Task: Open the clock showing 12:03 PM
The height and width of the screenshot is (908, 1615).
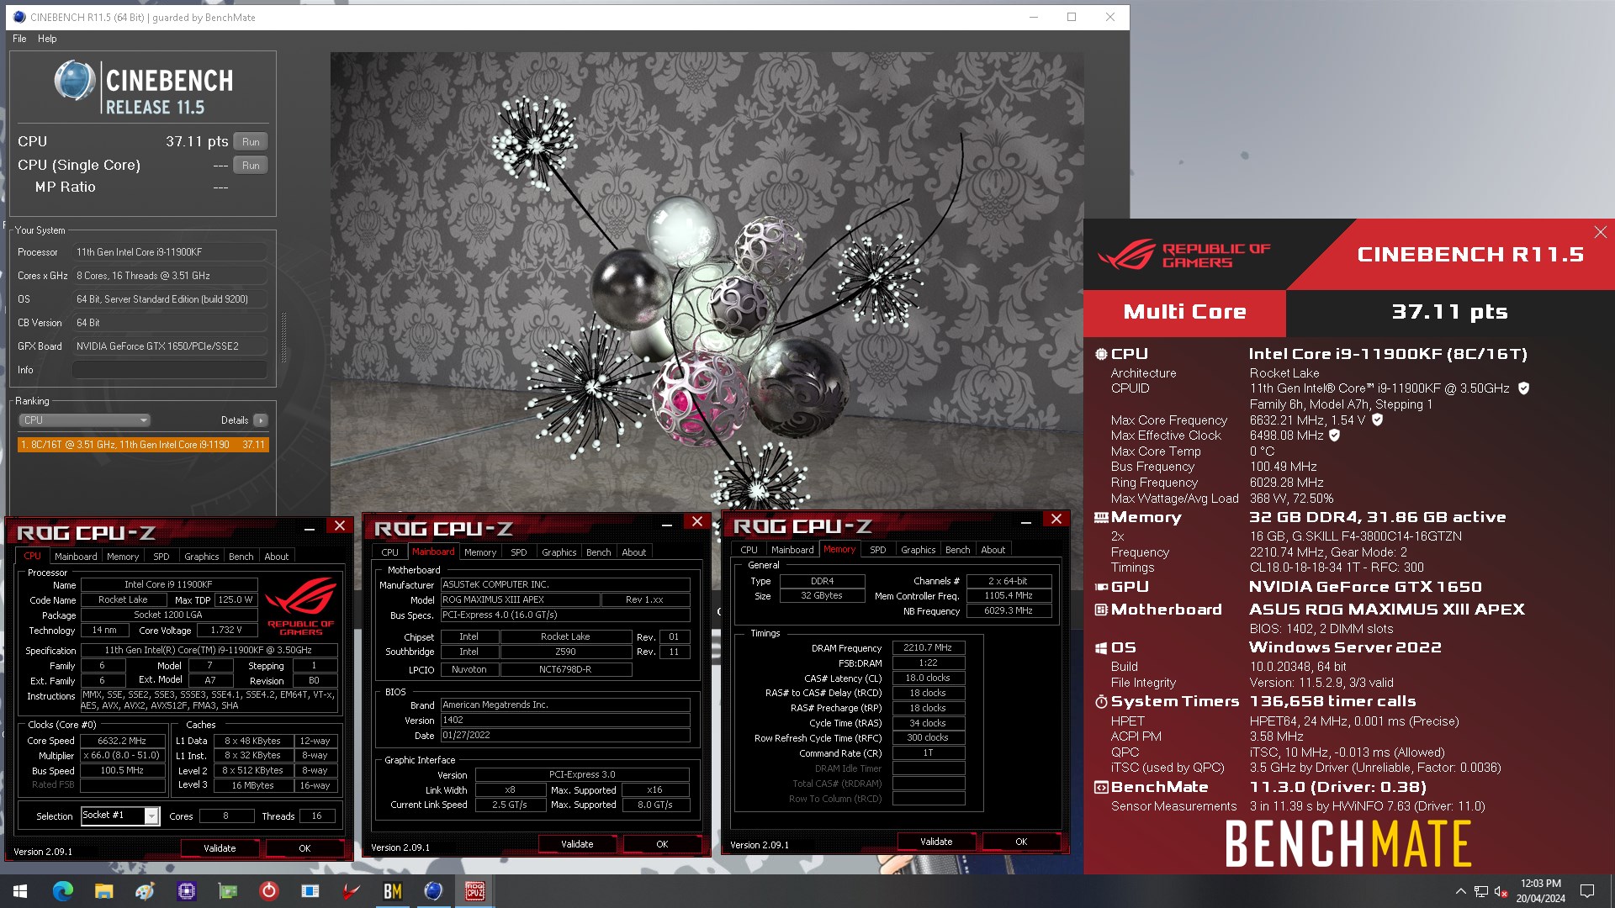Action: pos(1541,891)
